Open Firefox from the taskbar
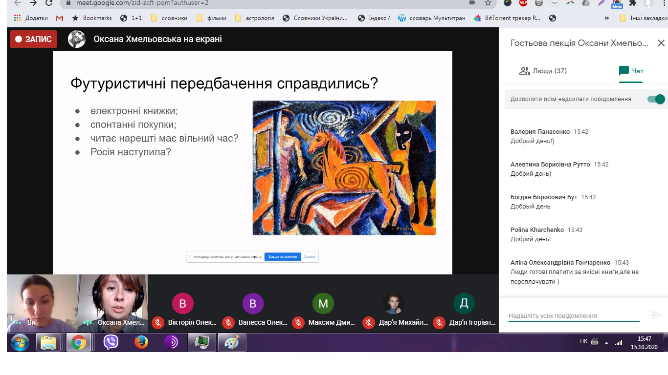 click(141, 342)
